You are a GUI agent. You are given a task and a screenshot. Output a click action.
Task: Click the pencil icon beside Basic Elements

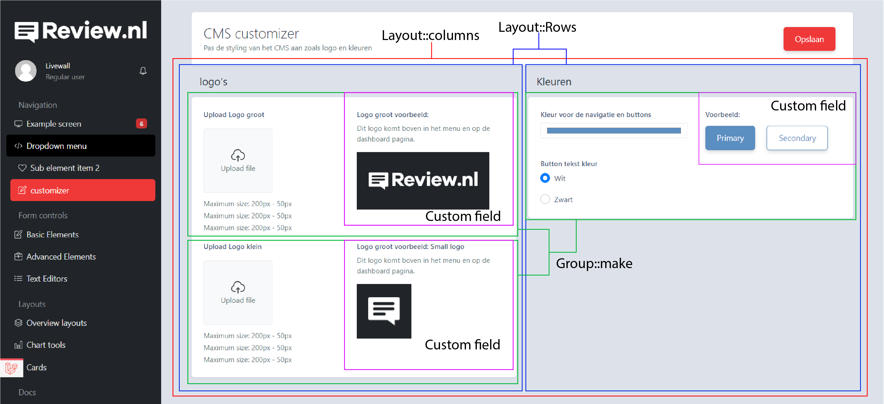coord(18,234)
